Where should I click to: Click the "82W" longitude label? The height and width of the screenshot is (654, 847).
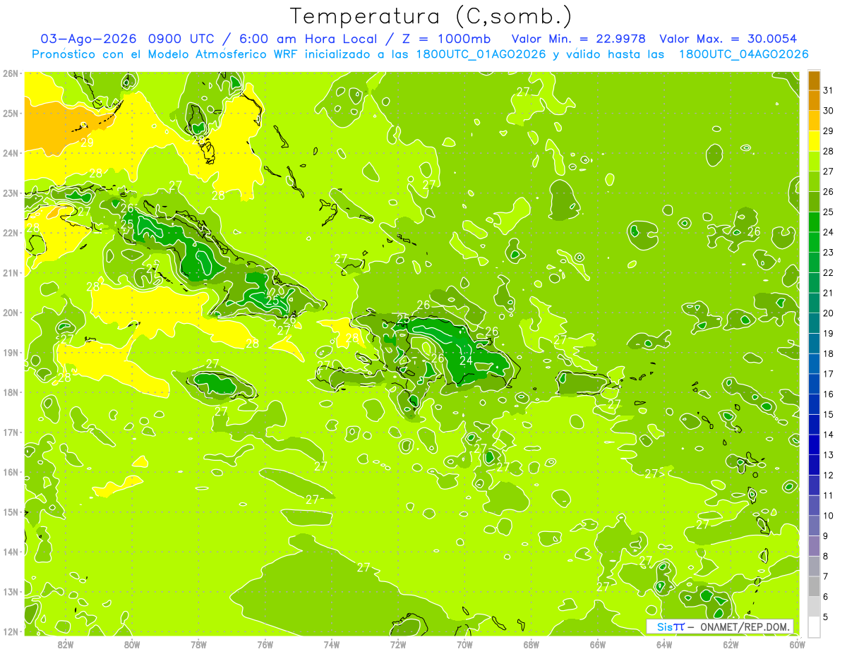tap(66, 644)
